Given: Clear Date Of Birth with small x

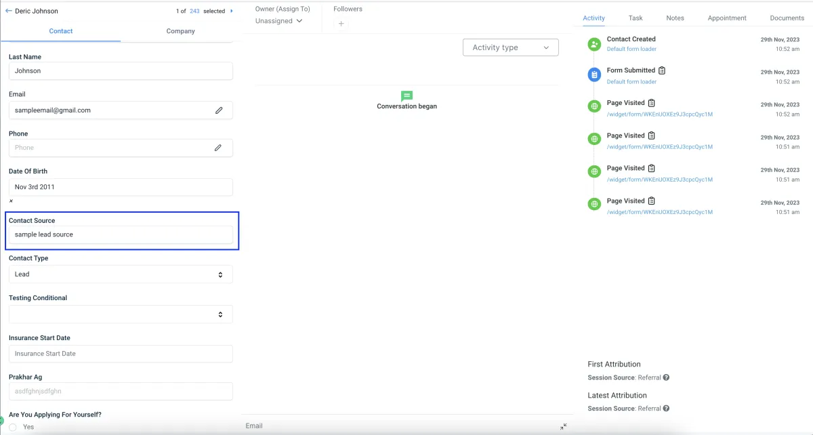Looking at the screenshot, I should pos(11,201).
